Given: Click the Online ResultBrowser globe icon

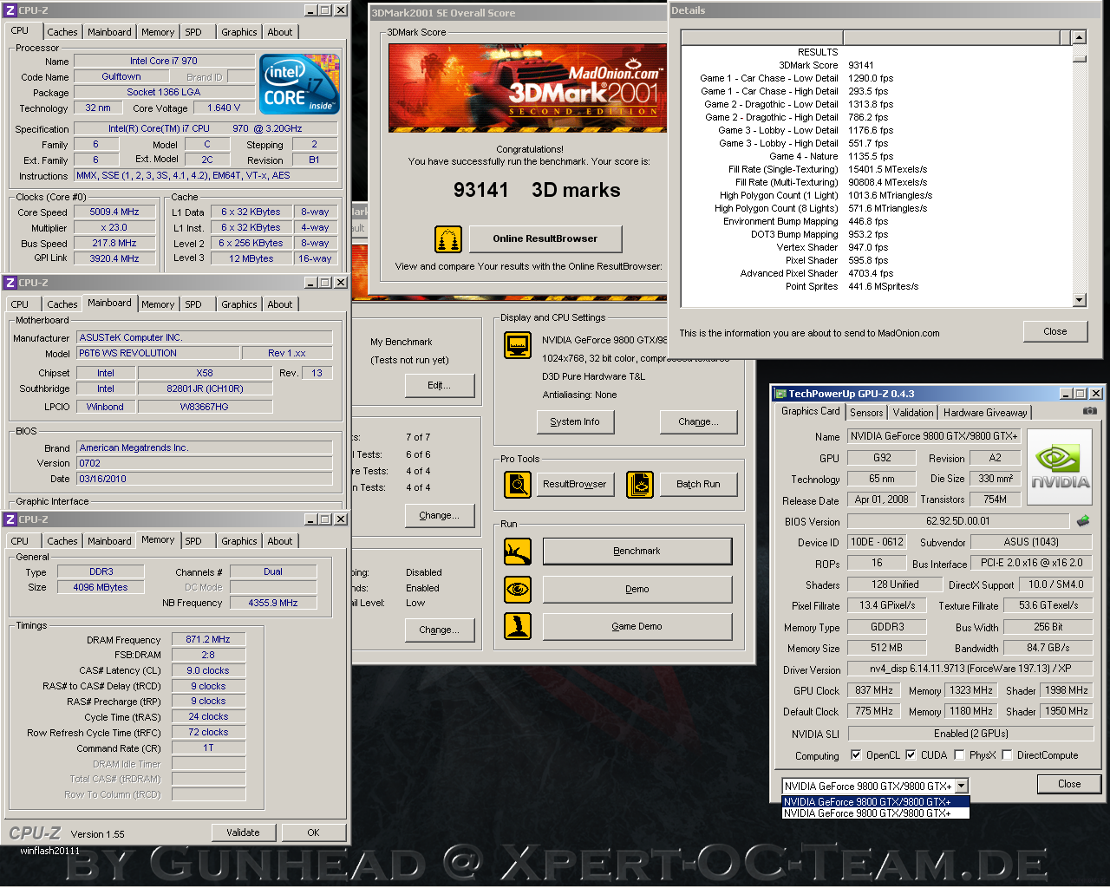Looking at the screenshot, I should click(447, 238).
